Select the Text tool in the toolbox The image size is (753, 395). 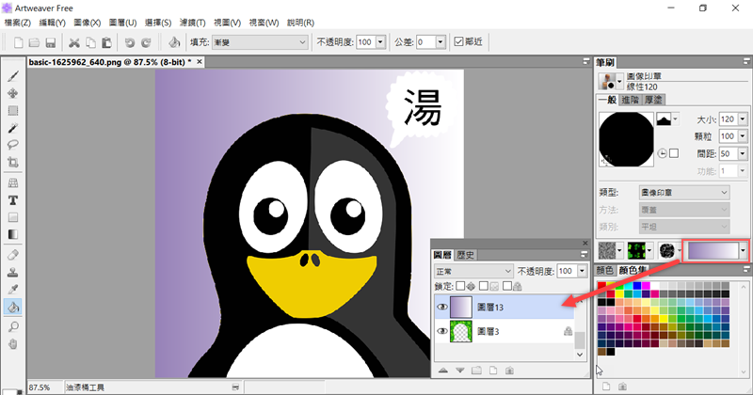(x=13, y=200)
